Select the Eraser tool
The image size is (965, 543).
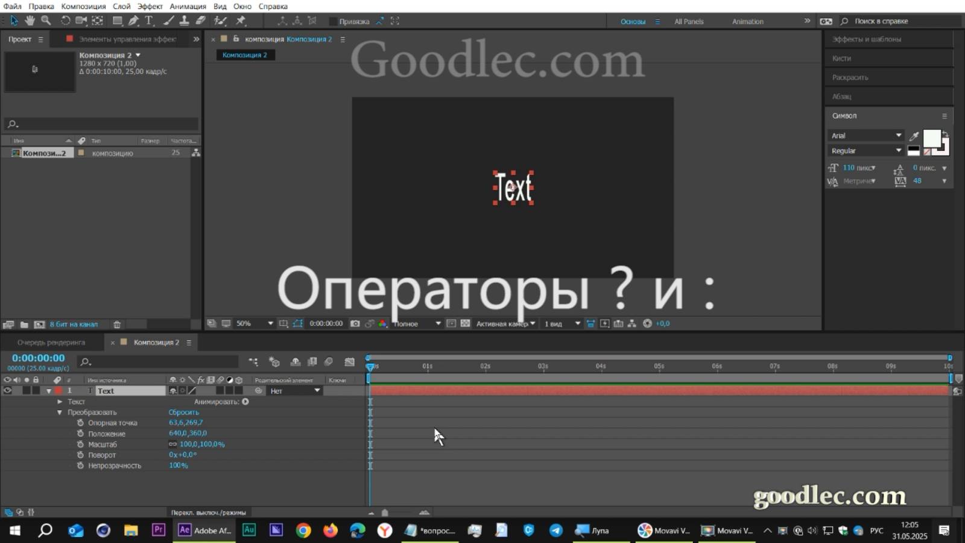[200, 20]
